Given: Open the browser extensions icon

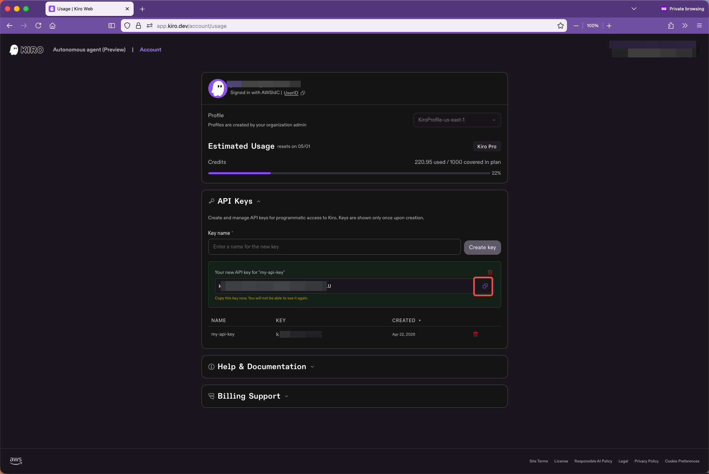Looking at the screenshot, I should pos(670,26).
